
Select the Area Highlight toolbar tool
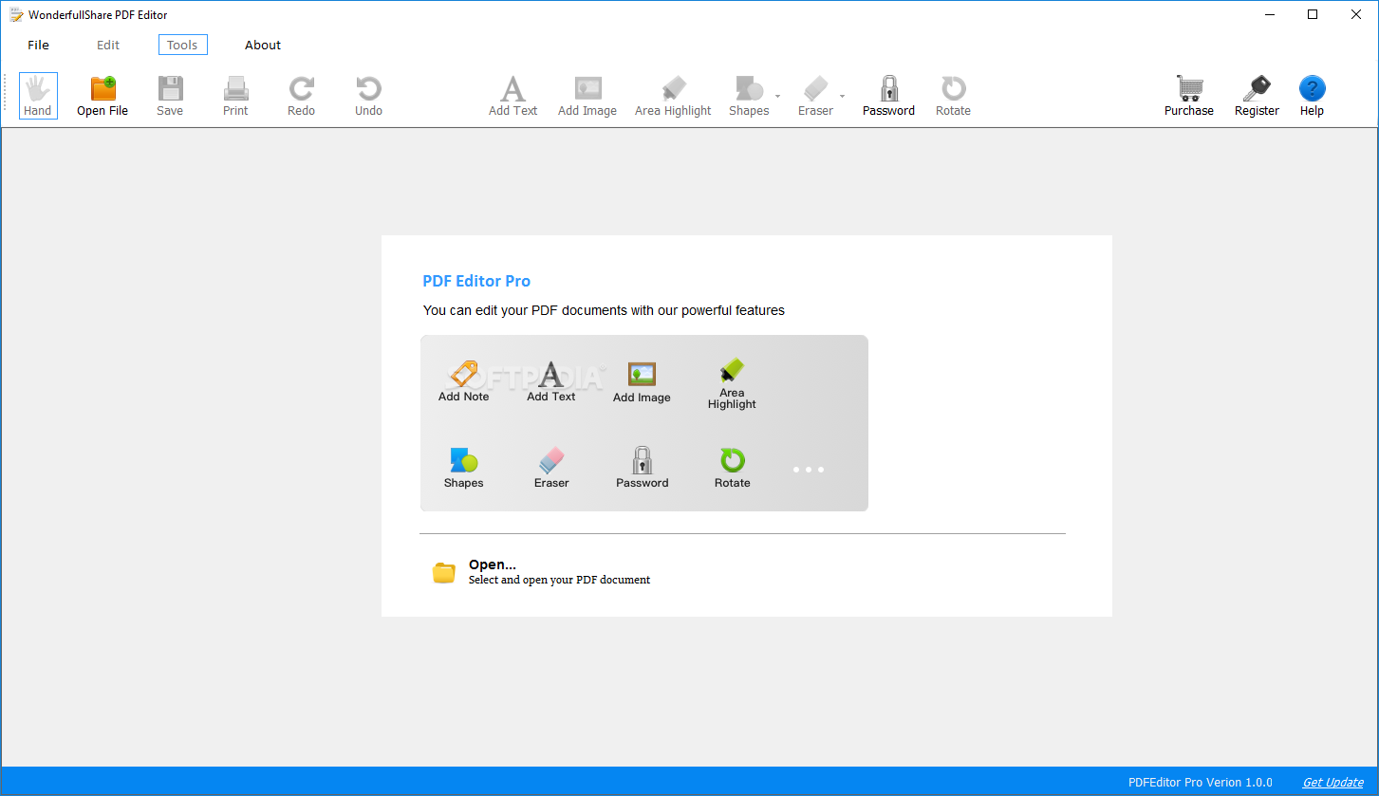coord(673,96)
